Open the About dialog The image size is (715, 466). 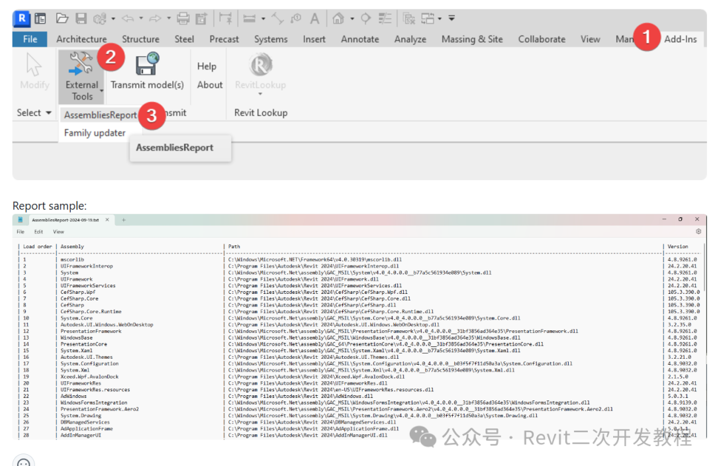[209, 85]
